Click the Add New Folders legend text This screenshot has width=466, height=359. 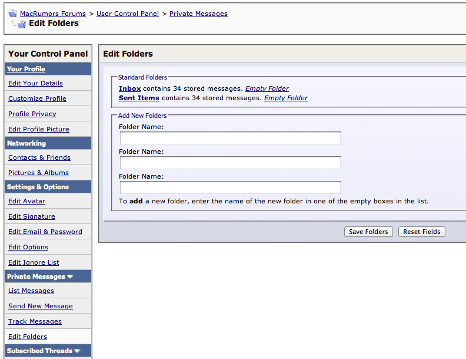click(x=142, y=116)
